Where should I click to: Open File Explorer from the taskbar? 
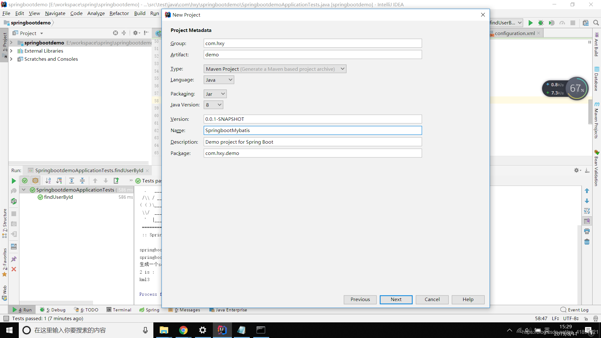164,330
